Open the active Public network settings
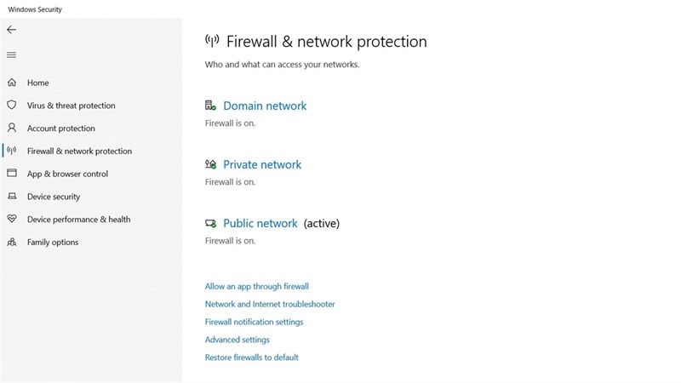Viewport: 681px width, 383px height. [260, 223]
